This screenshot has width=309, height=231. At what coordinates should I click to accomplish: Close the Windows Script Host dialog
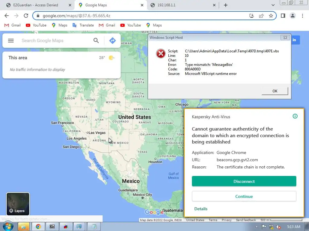click(x=285, y=38)
